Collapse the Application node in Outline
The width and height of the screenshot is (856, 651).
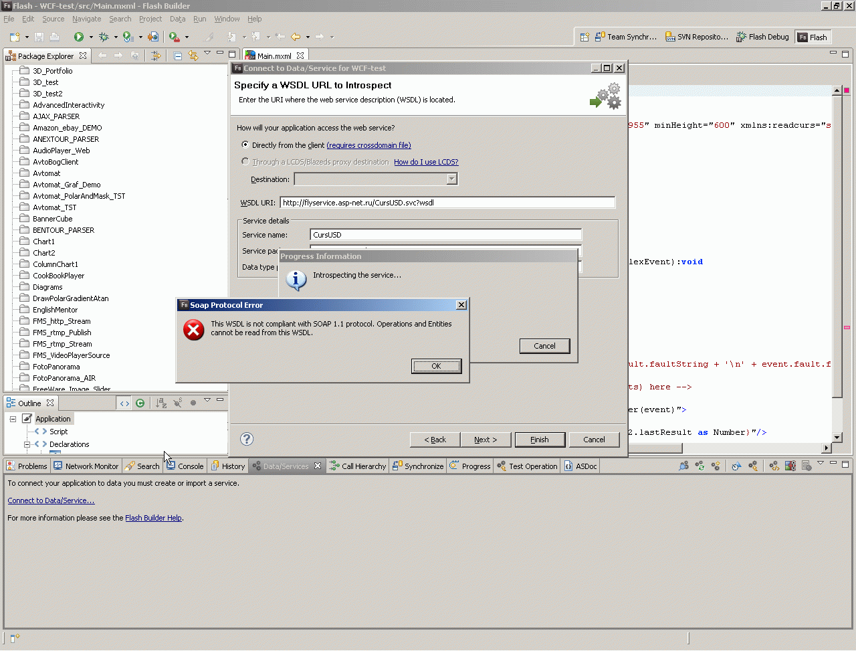(13, 419)
